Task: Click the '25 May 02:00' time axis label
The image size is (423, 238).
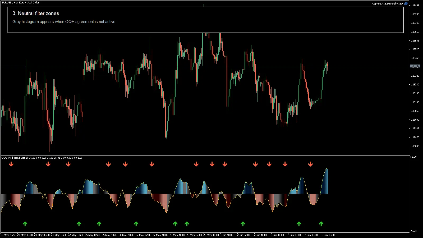Action: coord(93,235)
